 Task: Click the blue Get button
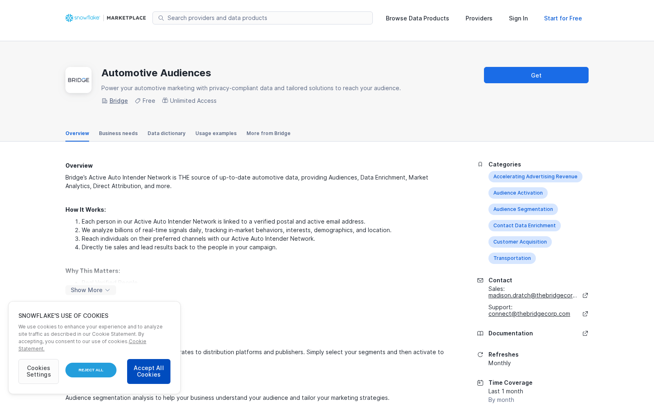[536, 75]
